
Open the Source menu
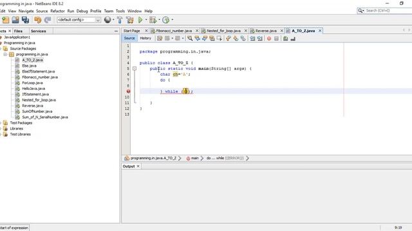tap(42, 11)
